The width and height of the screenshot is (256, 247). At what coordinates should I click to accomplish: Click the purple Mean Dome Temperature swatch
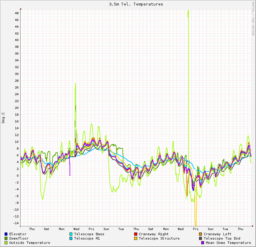pos(203,243)
